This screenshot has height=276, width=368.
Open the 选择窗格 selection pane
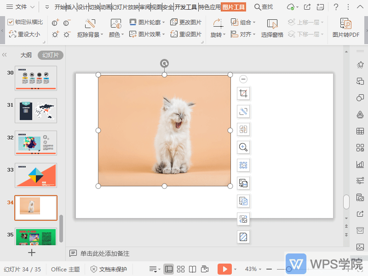(271, 29)
